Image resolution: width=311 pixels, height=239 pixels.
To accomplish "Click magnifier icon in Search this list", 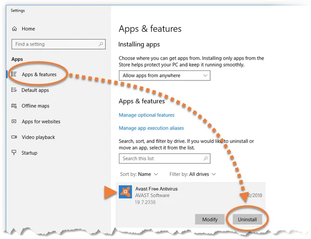I will pyautogui.click(x=206, y=159).
